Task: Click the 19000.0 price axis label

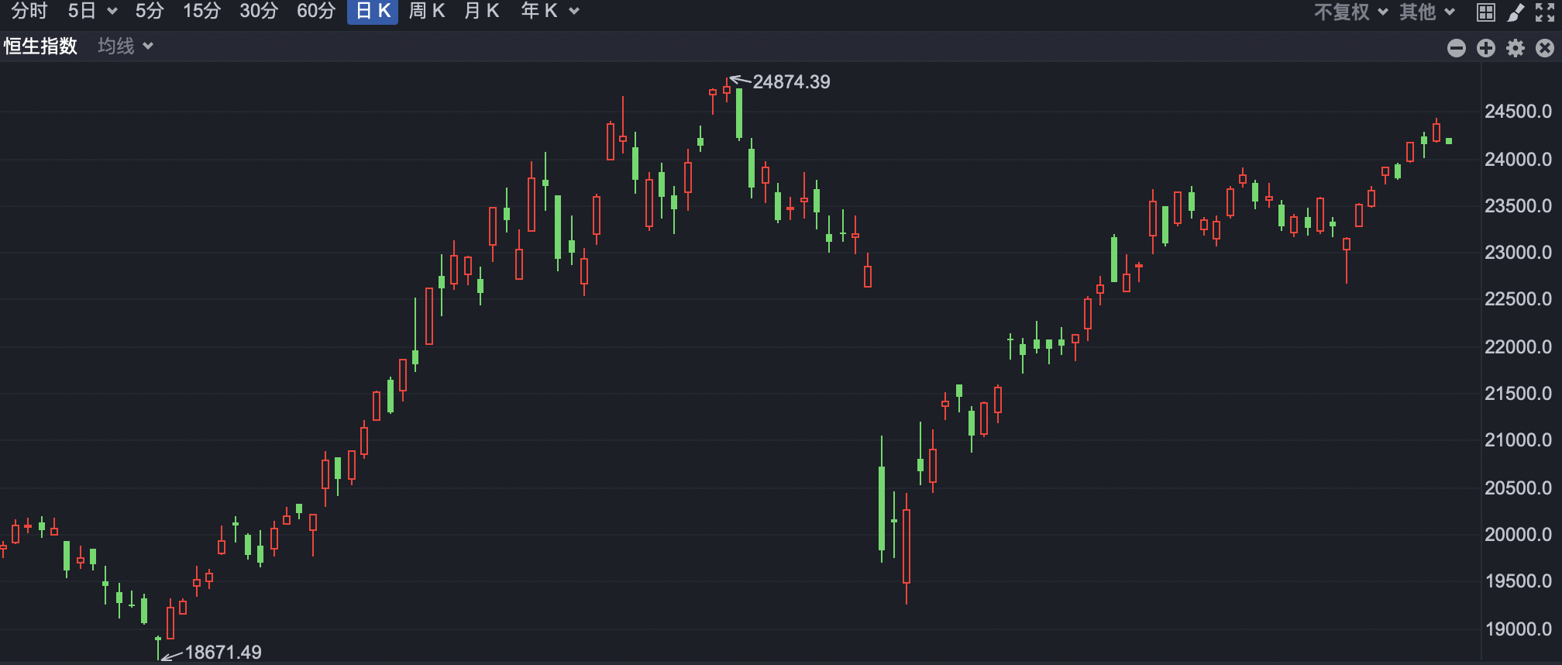Action: 1518,629
